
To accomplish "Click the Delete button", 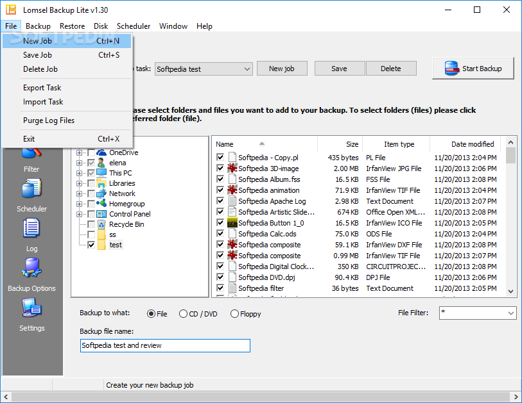I will (x=391, y=69).
